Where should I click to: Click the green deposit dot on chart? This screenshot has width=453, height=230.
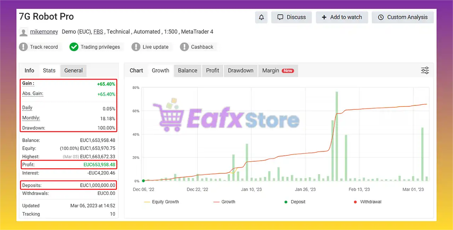pyautogui.click(x=143, y=181)
